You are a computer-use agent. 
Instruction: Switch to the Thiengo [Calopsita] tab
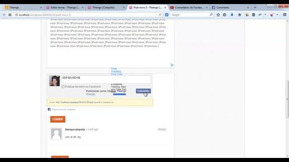pyautogui.click(x=107, y=8)
